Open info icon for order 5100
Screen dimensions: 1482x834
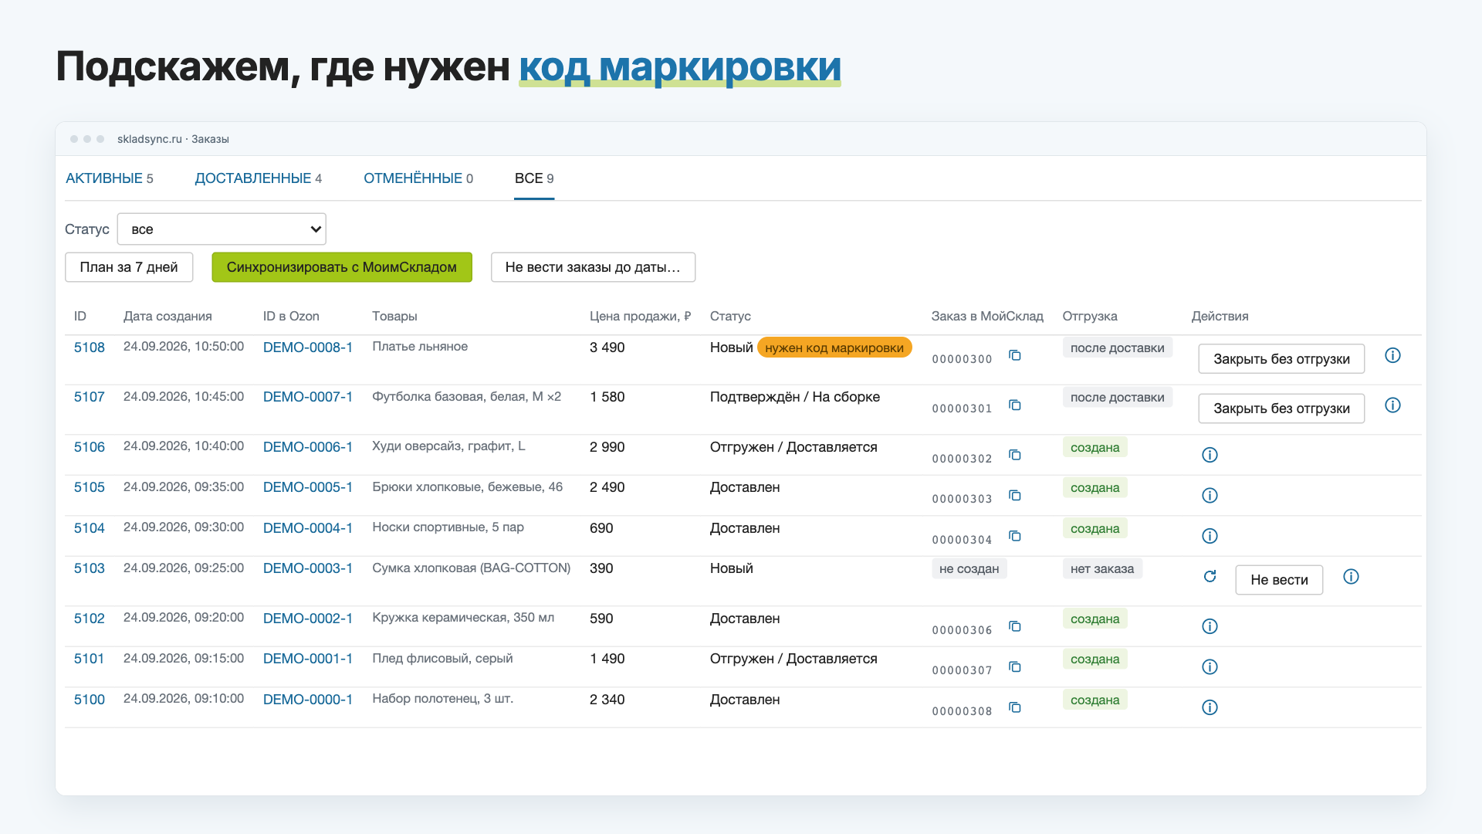point(1210,707)
